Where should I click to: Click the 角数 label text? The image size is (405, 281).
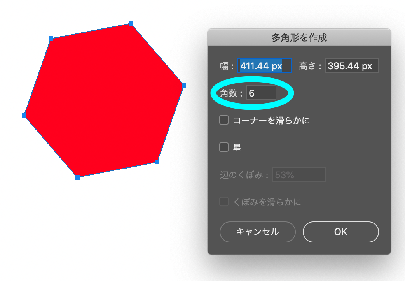[229, 93]
